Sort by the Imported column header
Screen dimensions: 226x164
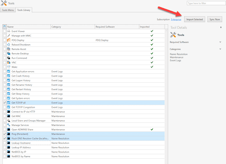152,27
